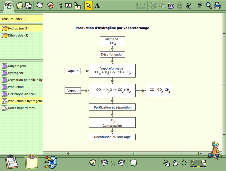Select the text box A tool
Screen dimensions: 226x171
pos(68,5)
